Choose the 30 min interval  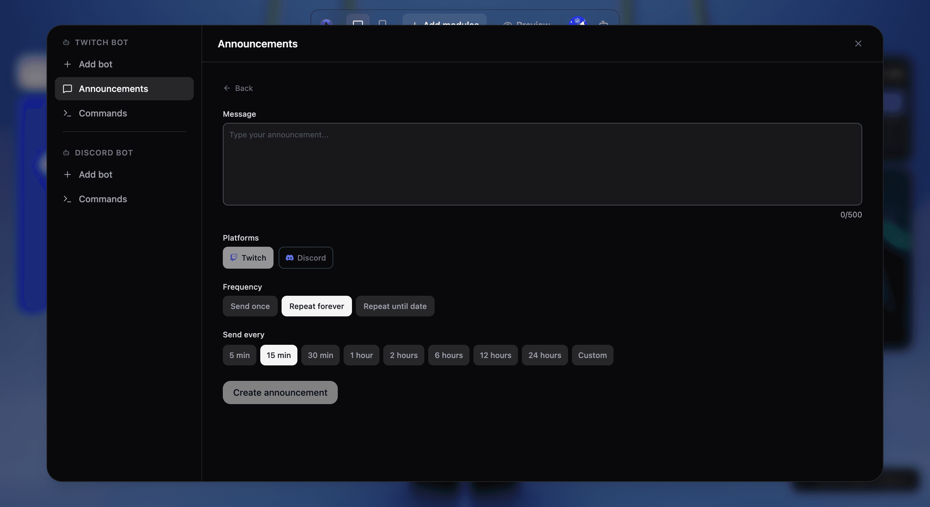[320, 355]
